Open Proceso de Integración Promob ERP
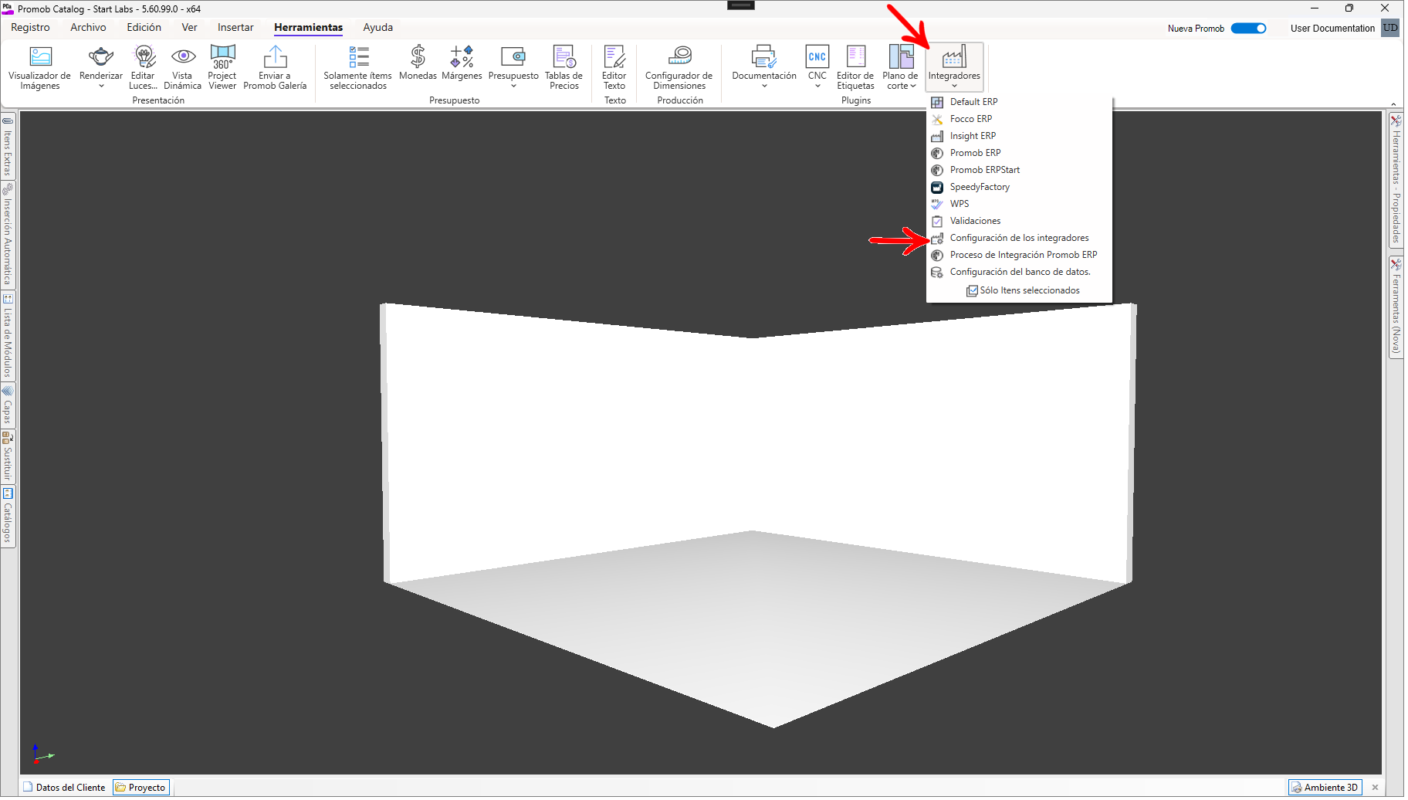The width and height of the screenshot is (1408, 800). tap(1019, 255)
